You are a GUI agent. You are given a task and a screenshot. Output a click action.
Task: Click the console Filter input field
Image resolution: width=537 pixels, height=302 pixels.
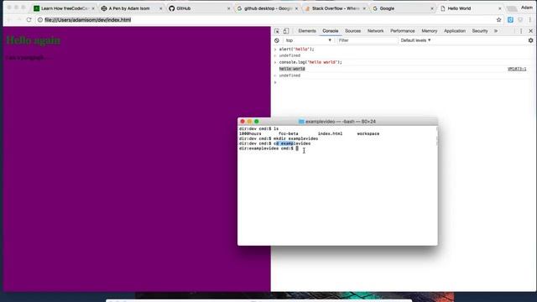pyautogui.click(x=367, y=40)
